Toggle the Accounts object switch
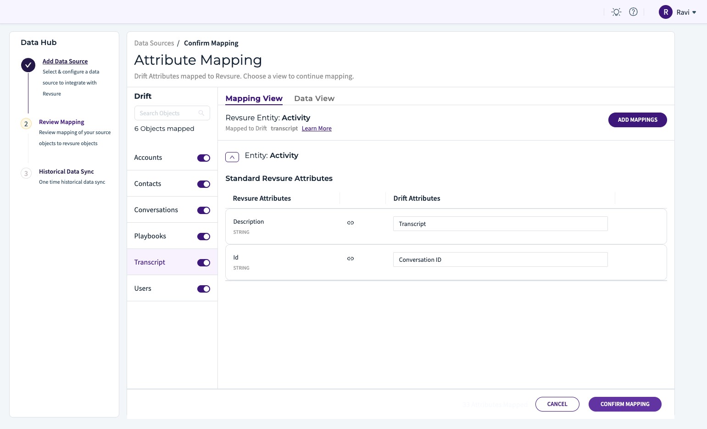Screen dimensions: 707x429 (x=204, y=158)
